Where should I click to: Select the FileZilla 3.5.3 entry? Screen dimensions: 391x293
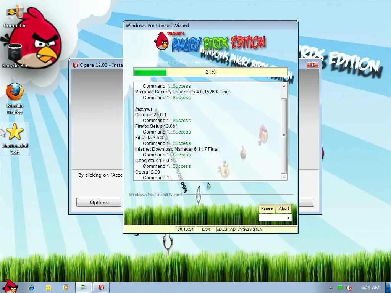point(149,138)
